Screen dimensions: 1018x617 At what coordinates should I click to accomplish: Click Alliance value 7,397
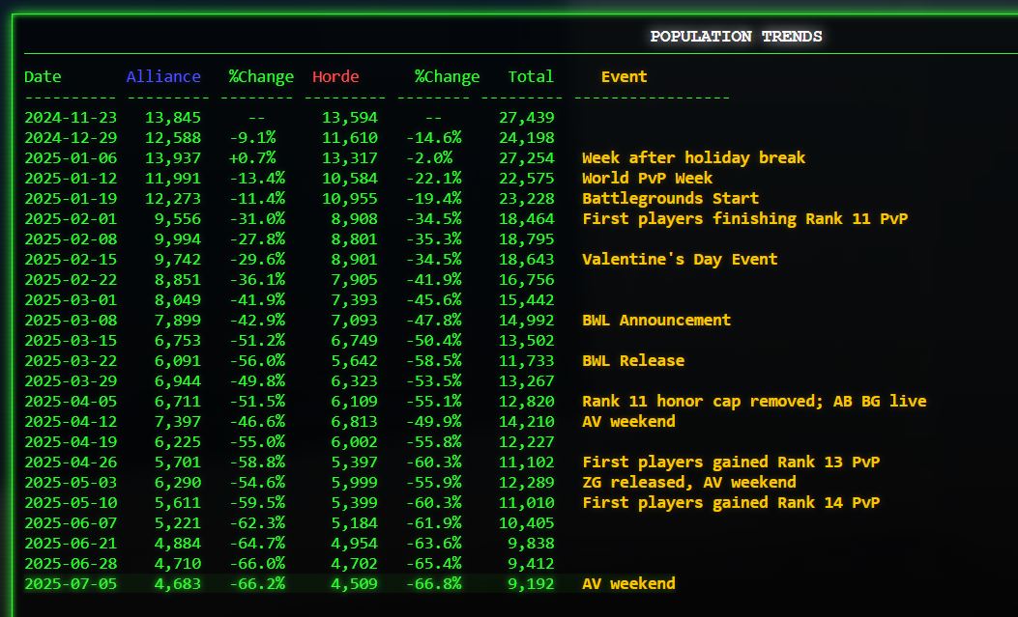(x=178, y=421)
